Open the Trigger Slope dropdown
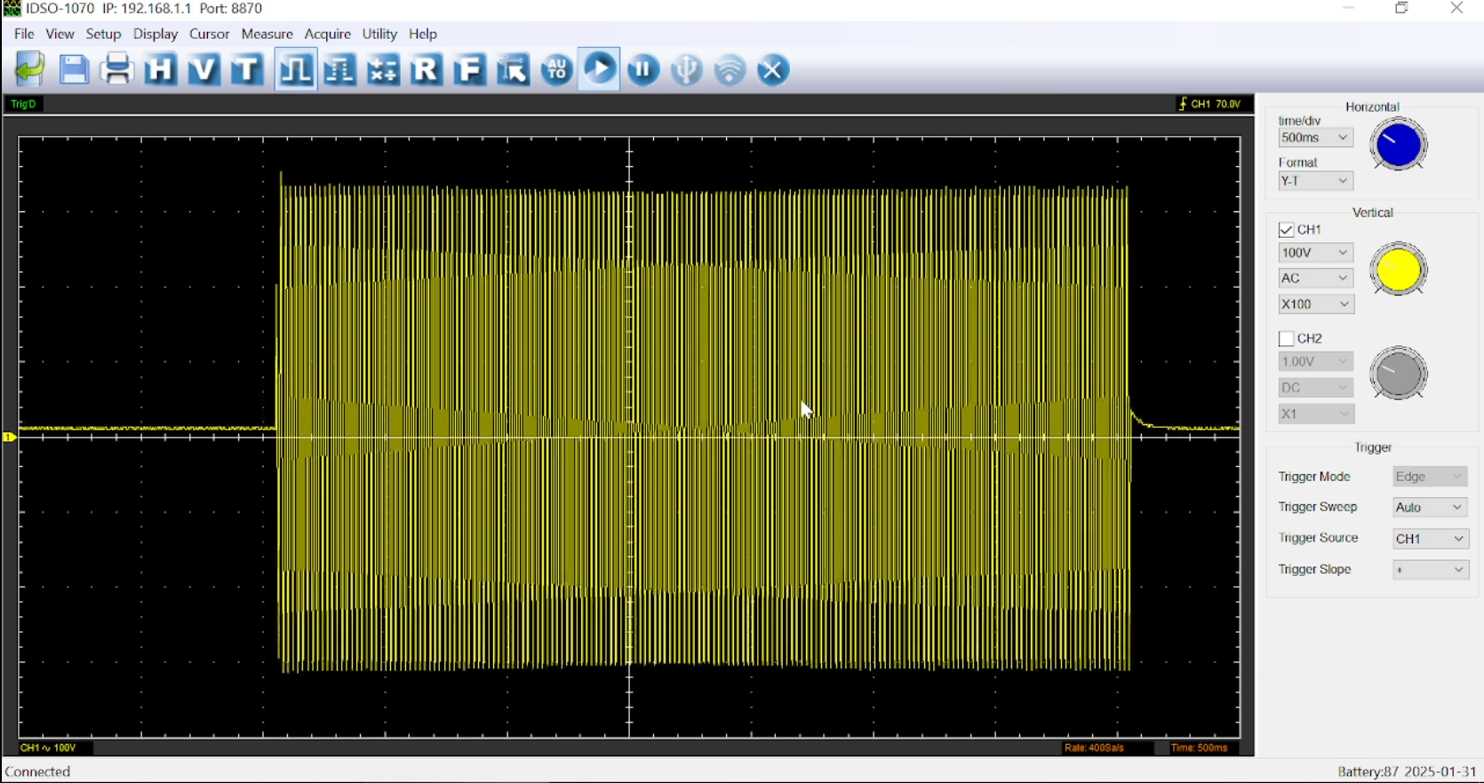This screenshot has width=1484, height=783. click(1430, 570)
